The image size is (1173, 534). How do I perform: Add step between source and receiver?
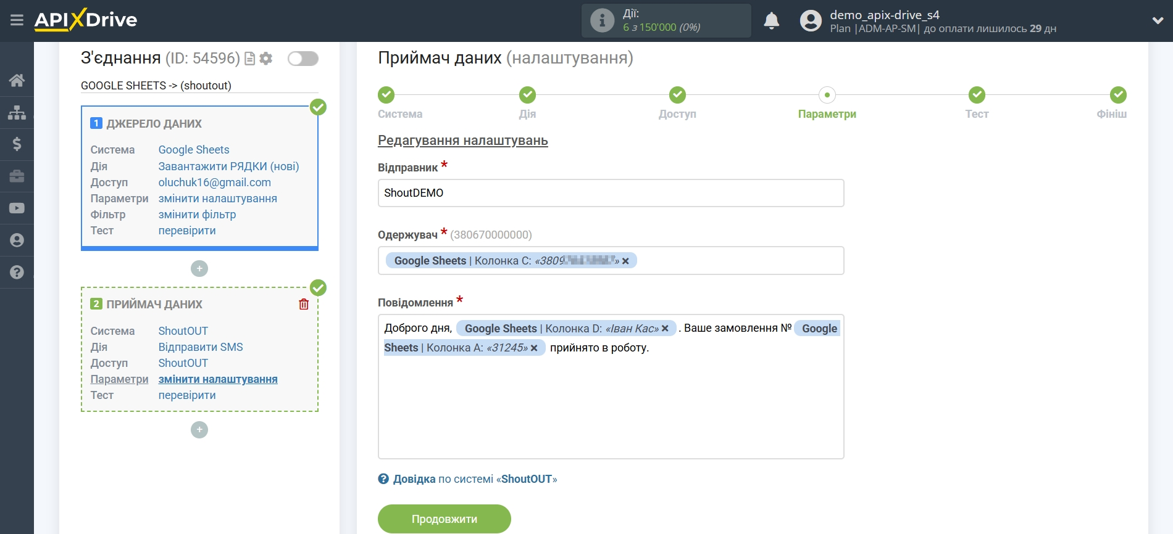[199, 269]
